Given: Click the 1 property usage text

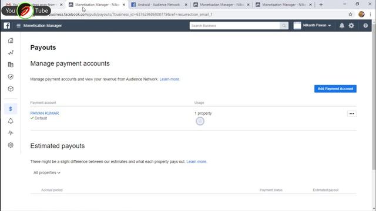Looking at the screenshot, I should point(203,113).
